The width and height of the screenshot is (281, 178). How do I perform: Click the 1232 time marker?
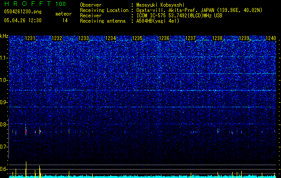coord(57,38)
